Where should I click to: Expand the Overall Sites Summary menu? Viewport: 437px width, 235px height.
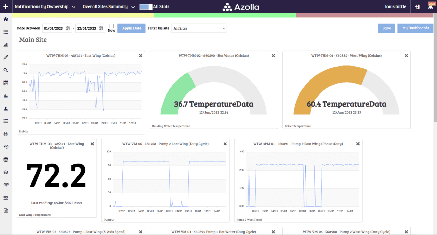(109, 6)
